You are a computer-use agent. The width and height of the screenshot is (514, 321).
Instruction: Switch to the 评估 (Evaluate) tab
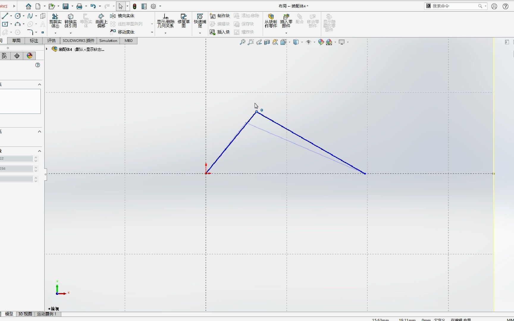pyautogui.click(x=51, y=41)
